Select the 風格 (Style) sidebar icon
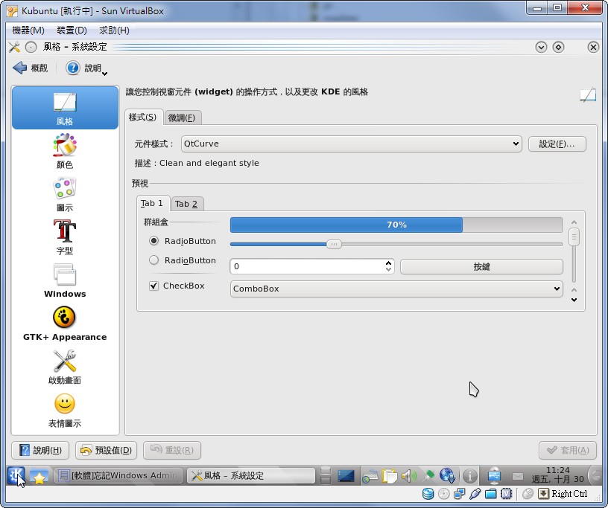The height and width of the screenshot is (508, 608). 64,108
